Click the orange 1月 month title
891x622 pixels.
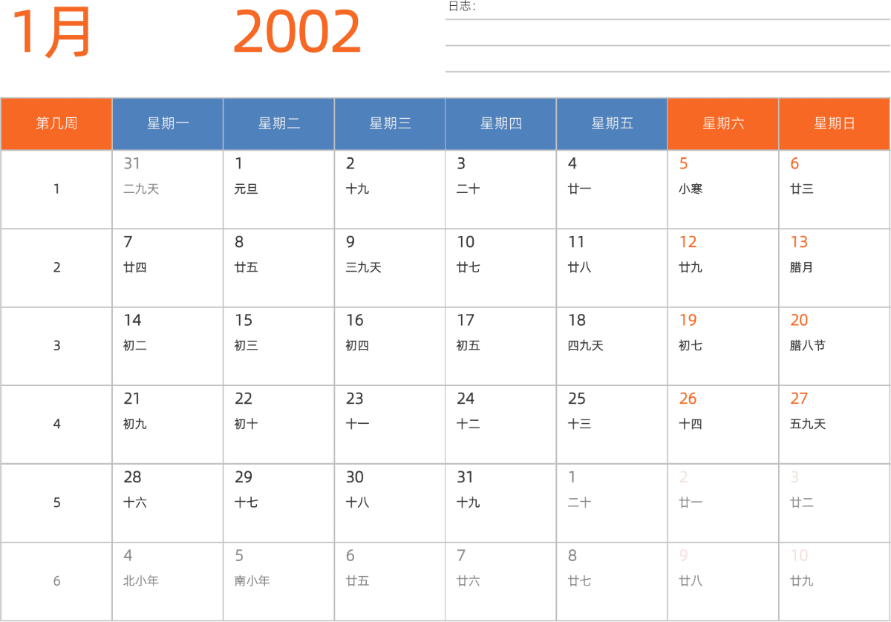pyautogui.click(x=51, y=32)
